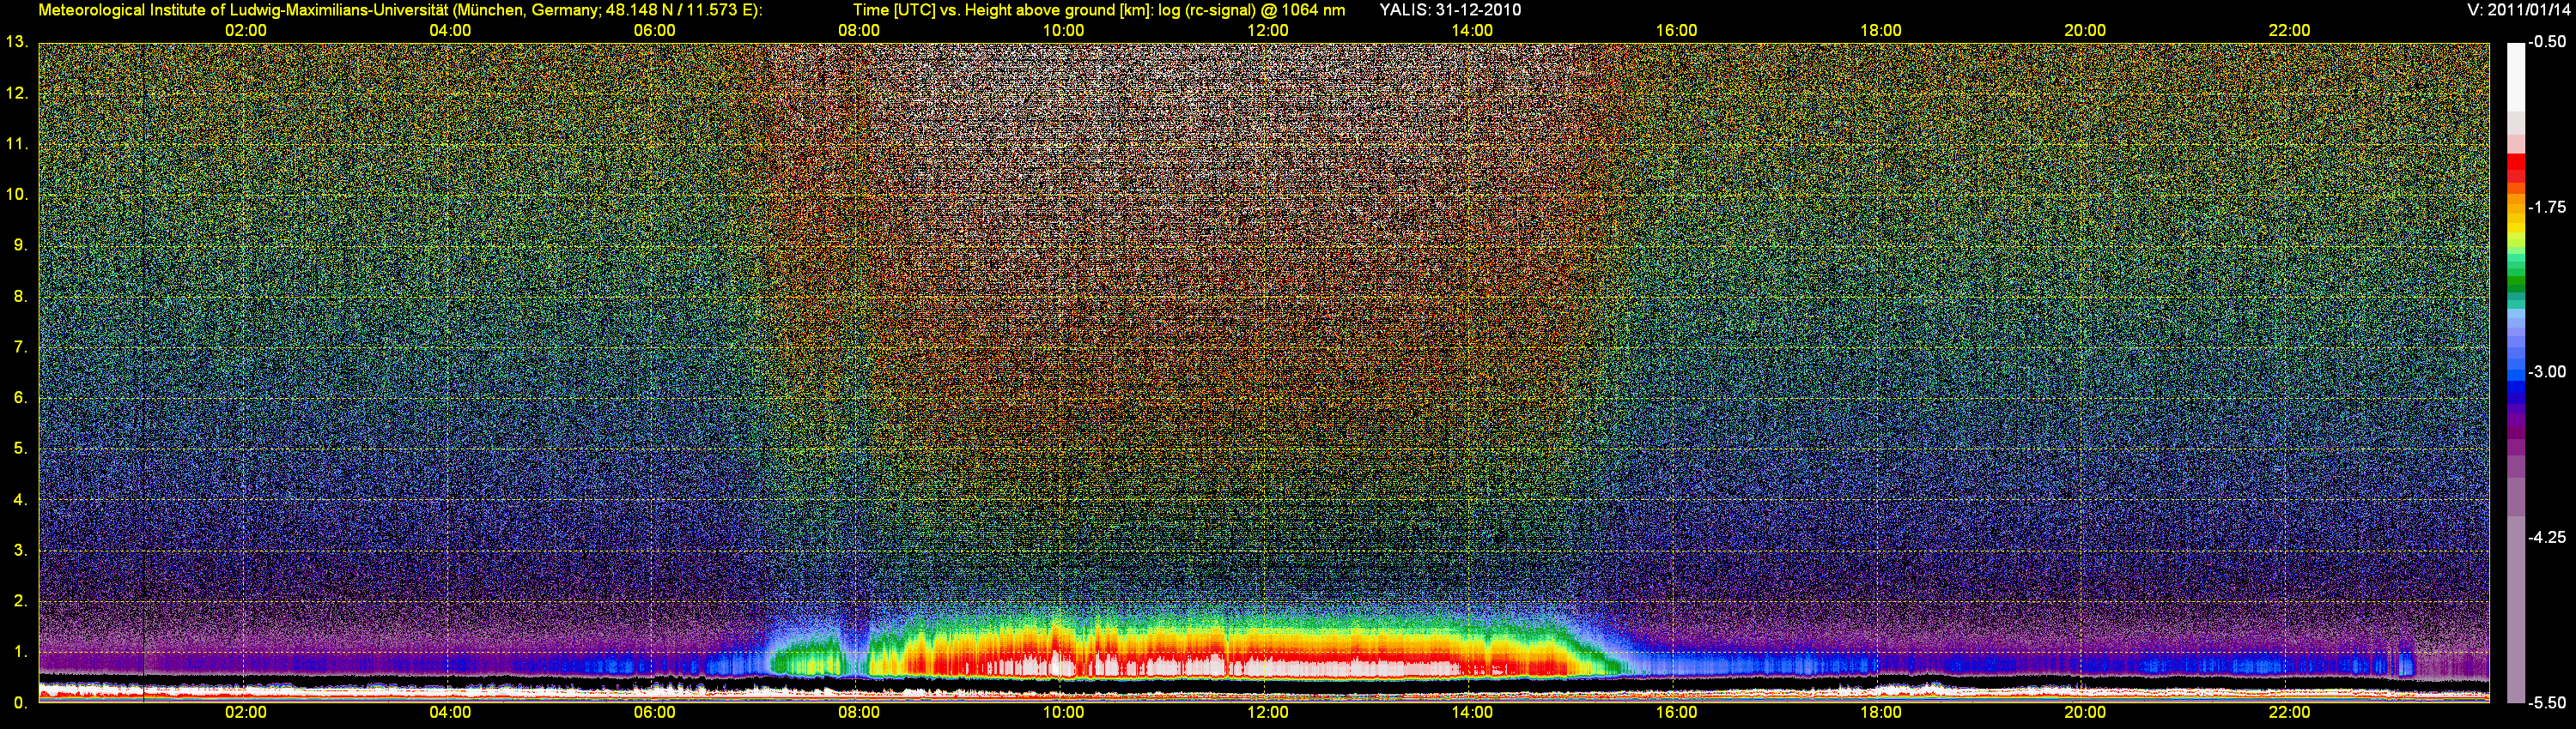The width and height of the screenshot is (2576, 729).
Task: Click the 20:00 label on the bottom time axis
Action: 2085,712
